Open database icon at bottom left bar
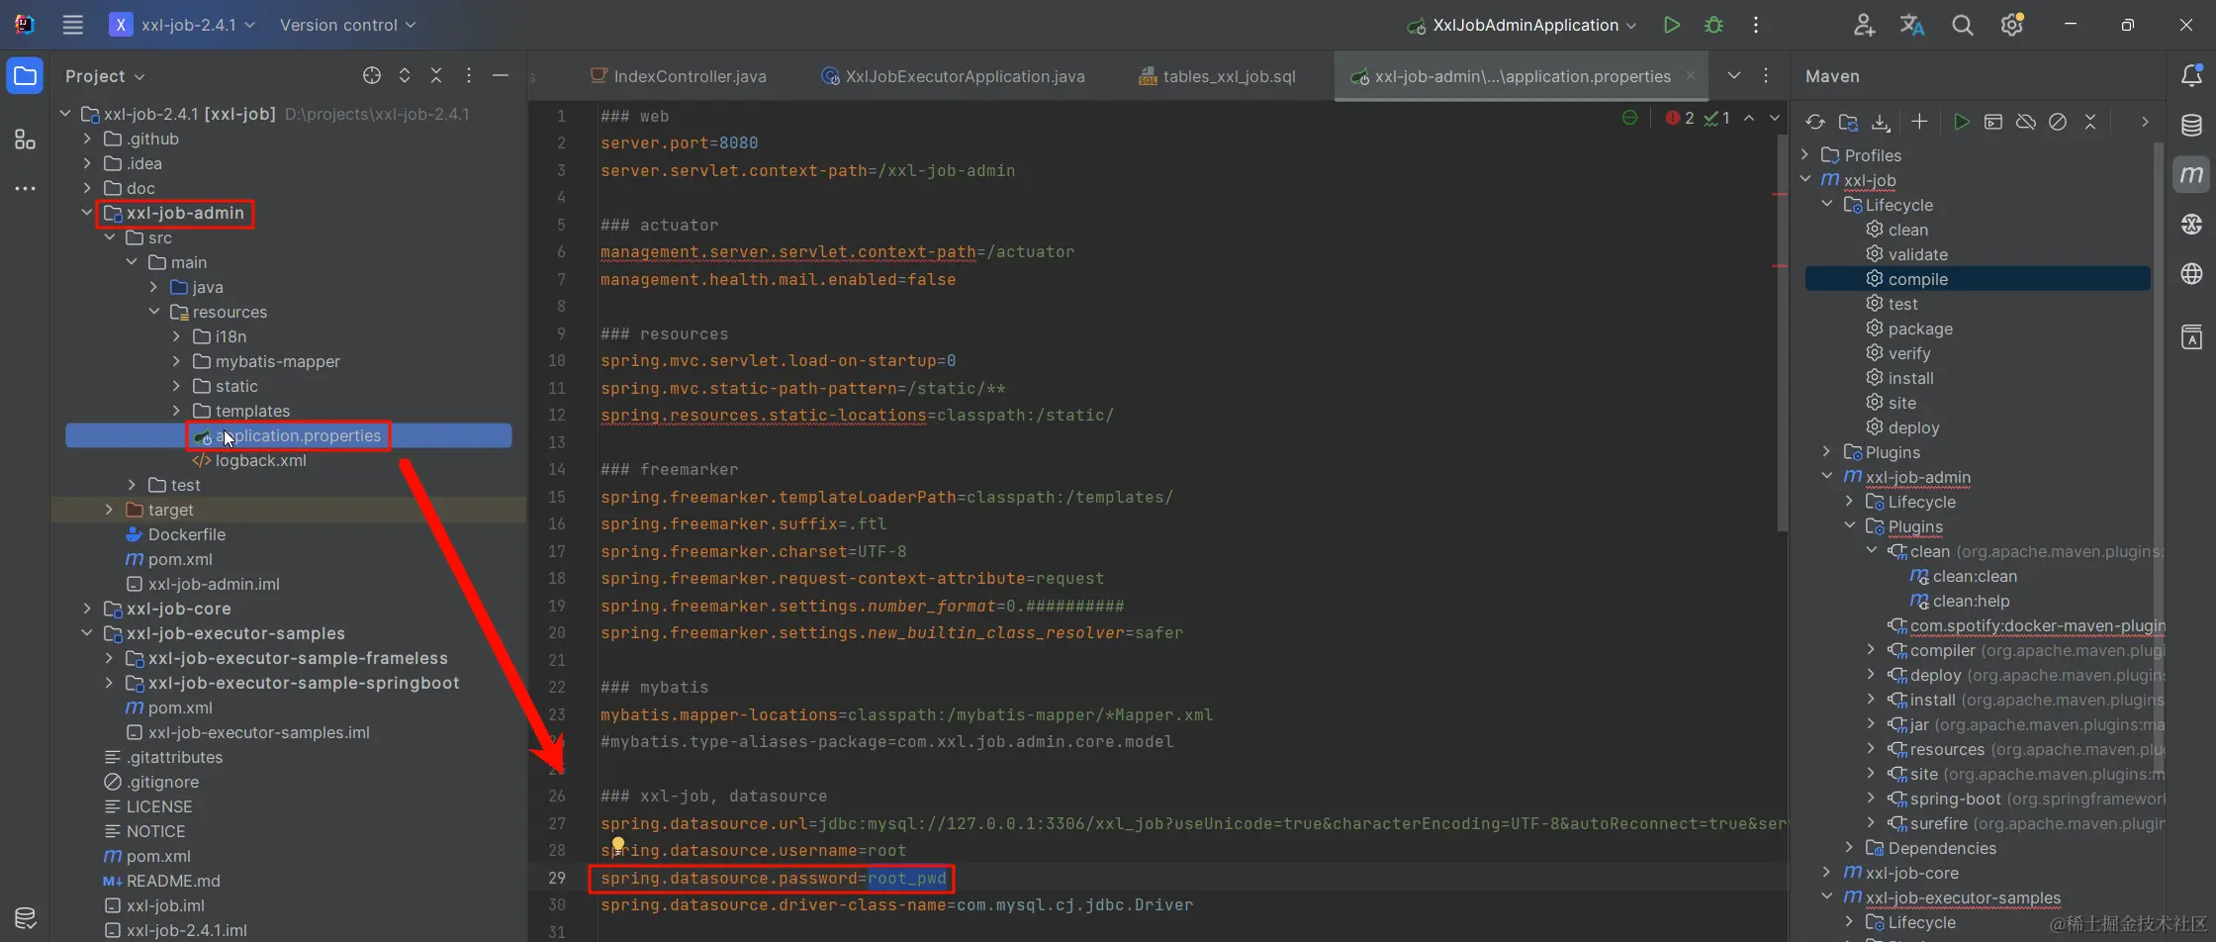This screenshot has height=942, width=2216. tap(25, 918)
